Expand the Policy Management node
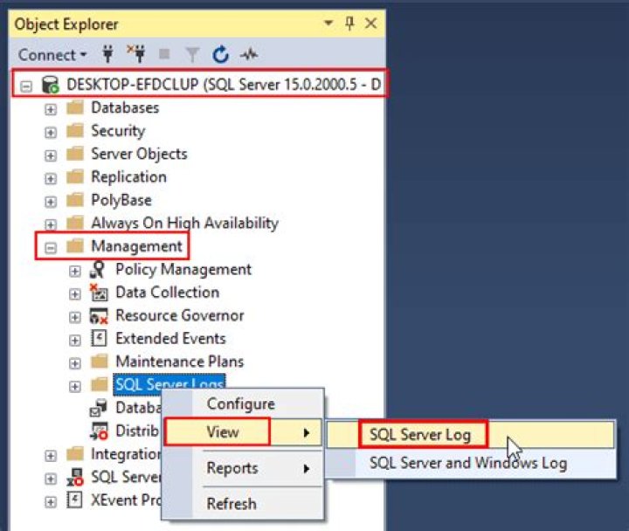Image resolution: width=629 pixels, height=531 pixels. click(x=75, y=271)
